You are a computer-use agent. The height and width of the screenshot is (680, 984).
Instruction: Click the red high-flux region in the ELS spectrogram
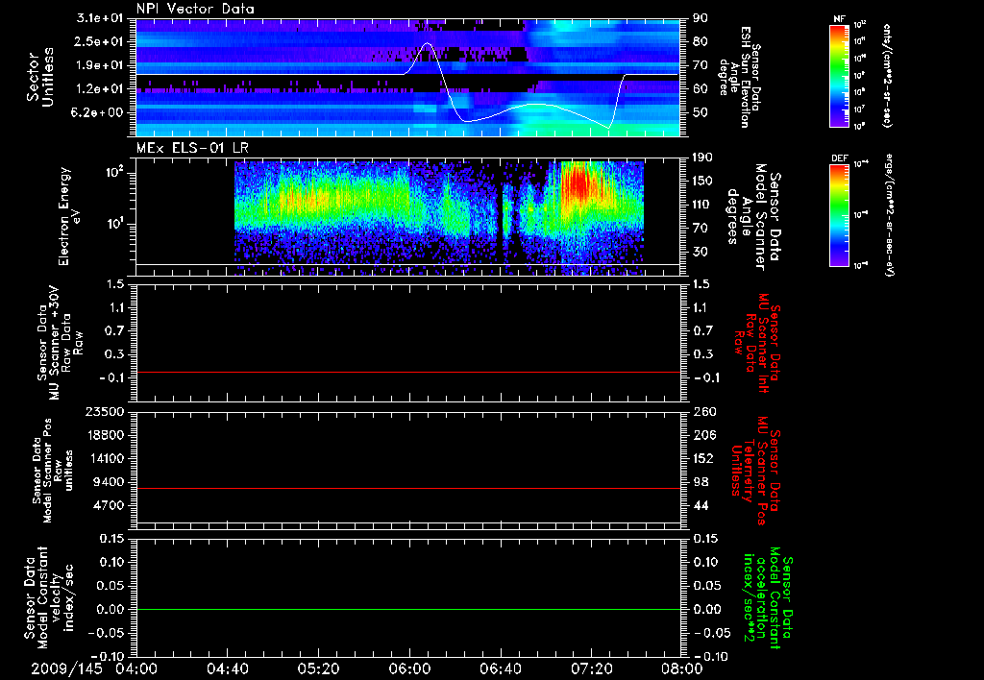pos(580,185)
